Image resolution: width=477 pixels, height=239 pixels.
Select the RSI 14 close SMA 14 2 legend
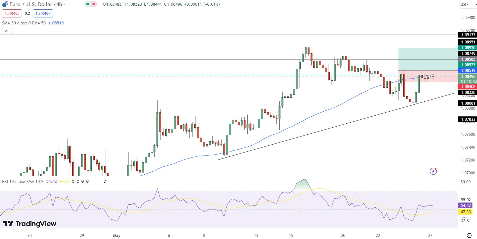pos(23,182)
